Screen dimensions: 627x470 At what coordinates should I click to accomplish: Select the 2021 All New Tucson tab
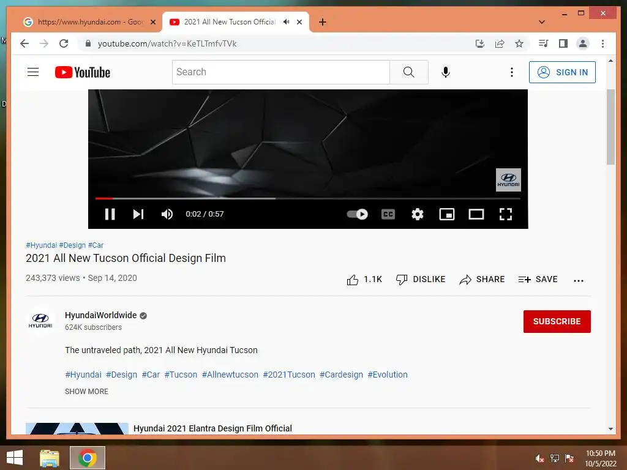tap(230, 22)
